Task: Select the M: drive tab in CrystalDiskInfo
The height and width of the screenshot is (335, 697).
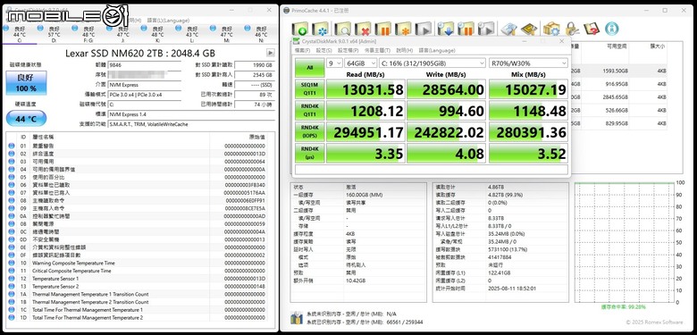Action: click(x=226, y=34)
